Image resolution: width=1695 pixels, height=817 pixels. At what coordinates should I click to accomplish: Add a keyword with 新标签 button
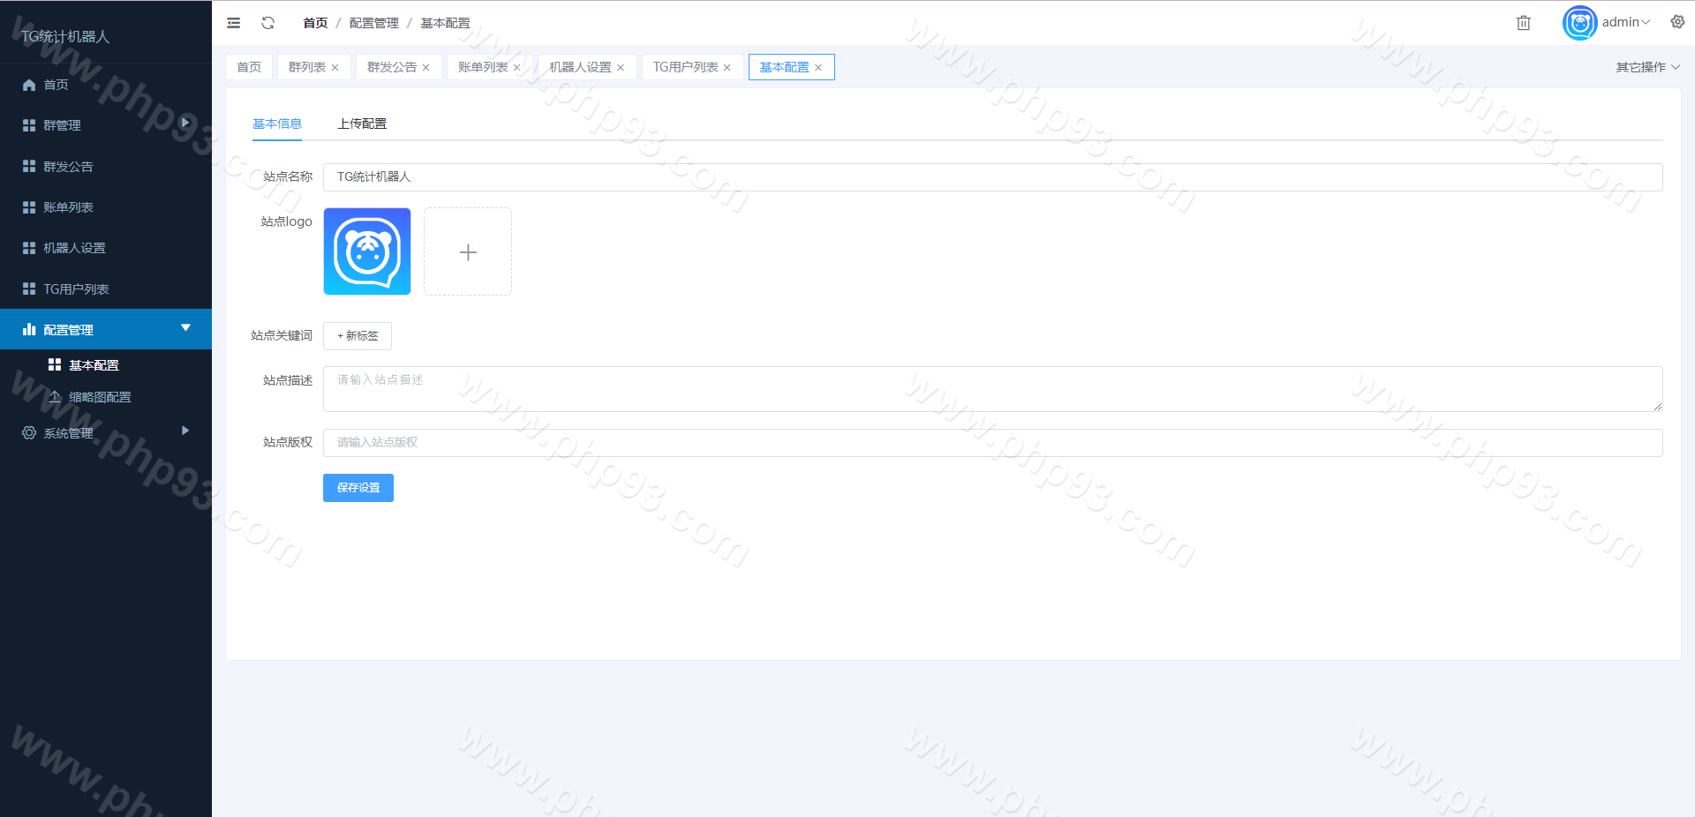click(x=358, y=336)
